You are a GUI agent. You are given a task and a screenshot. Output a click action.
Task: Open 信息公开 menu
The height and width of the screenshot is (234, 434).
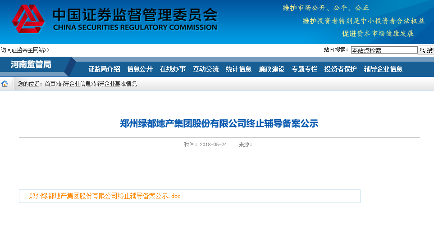pos(140,69)
